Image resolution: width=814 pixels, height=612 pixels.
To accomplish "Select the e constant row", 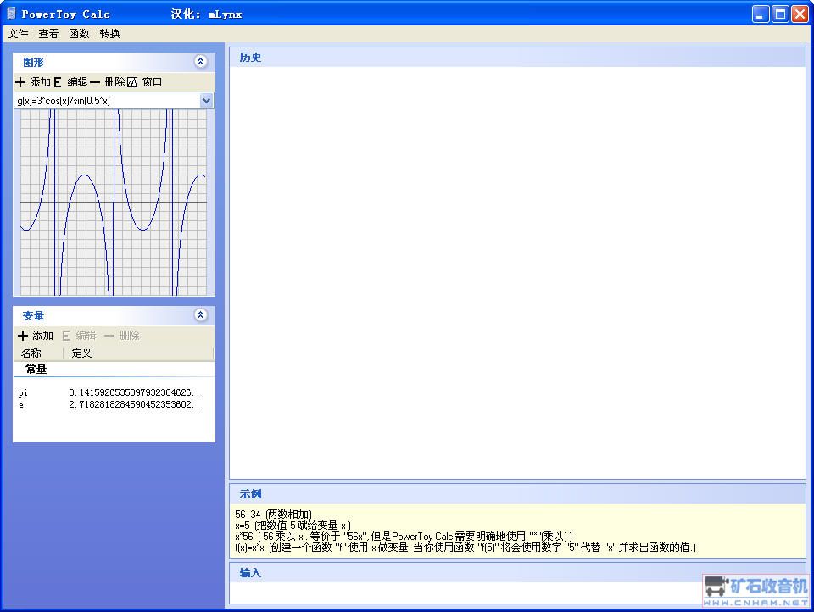I will [x=114, y=405].
